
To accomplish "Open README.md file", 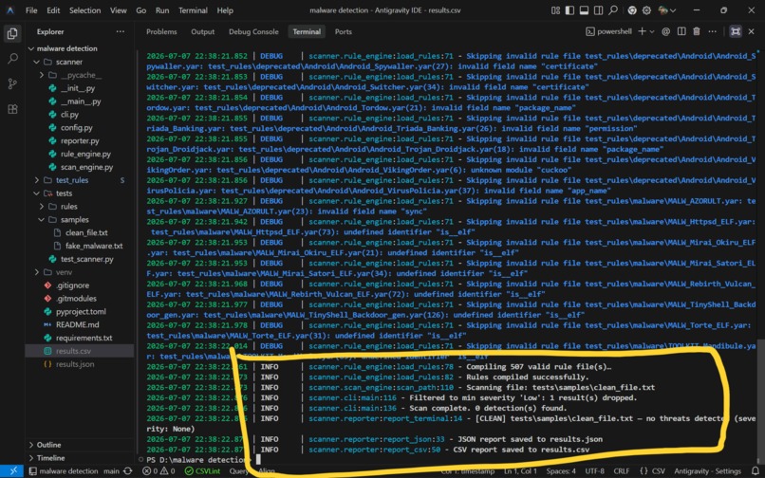I will point(80,324).
